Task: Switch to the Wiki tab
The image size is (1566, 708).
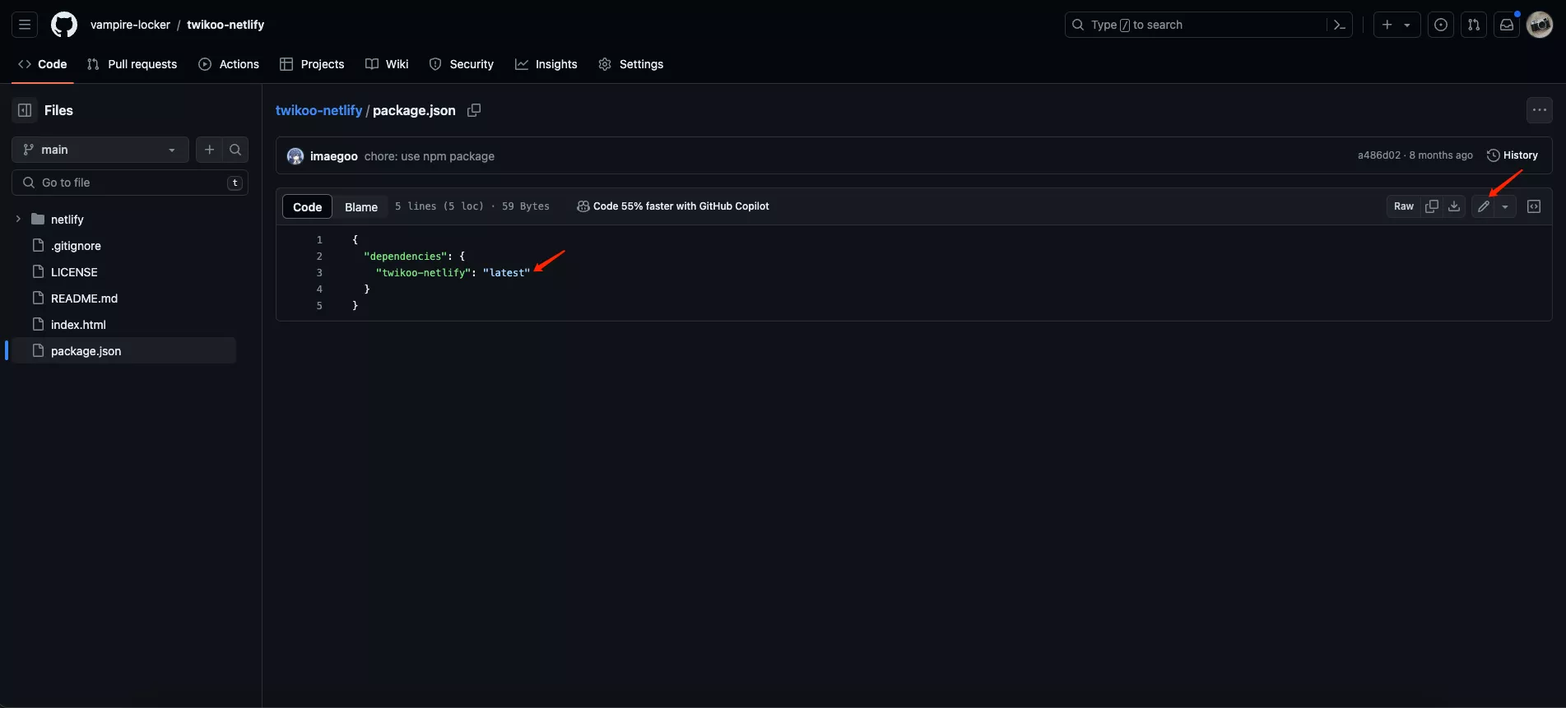Action: tap(387, 64)
